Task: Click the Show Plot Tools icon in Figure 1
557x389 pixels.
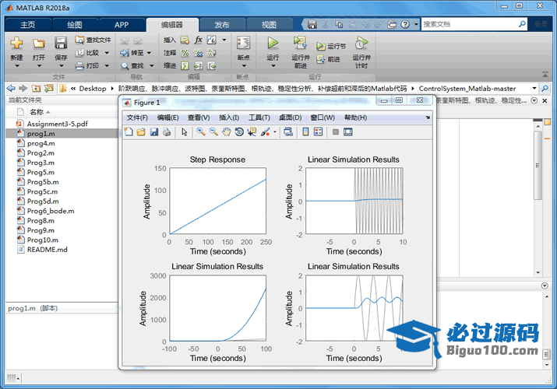Action: pyautogui.click(x=348, y=132)
